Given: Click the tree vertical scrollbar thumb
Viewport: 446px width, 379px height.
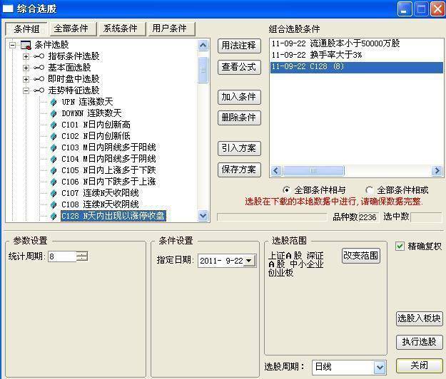Looking at the screenshot, I should coord(203,70).
